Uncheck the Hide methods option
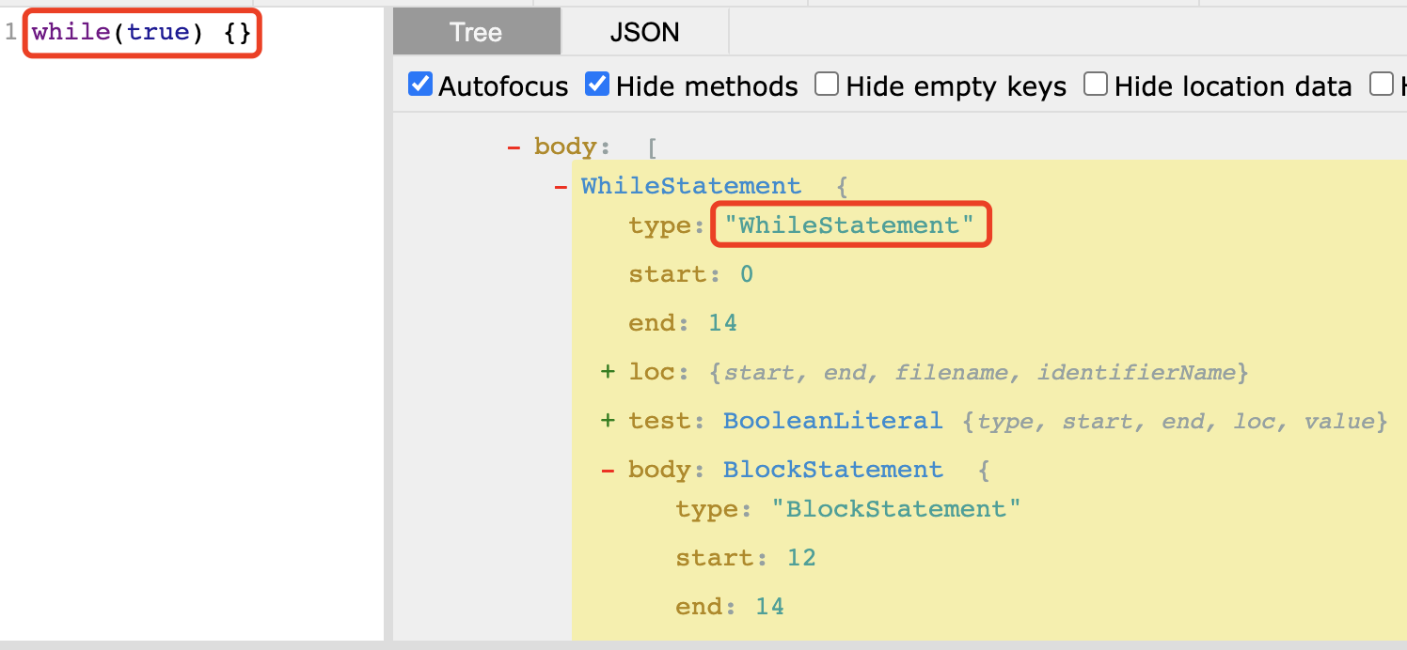 click(597, 85)
